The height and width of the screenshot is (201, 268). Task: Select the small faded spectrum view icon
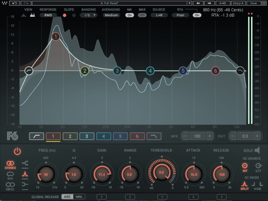click(24, 15)
